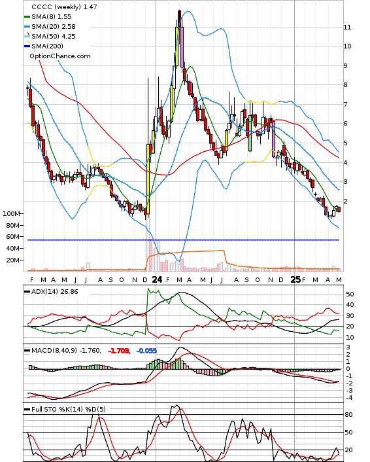Image resolution: width=370 pixels, height=462 pixels.
Task: Select the bold 24 year marker
Action: pyautogui.click(x=157, y=279)
